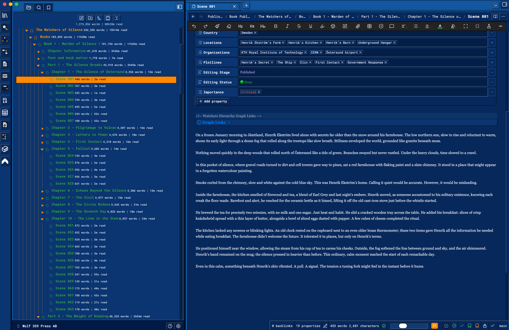Toggle the right sidebar panel
509x330 pixels.
pyautogui.click(x=504, y=5)
